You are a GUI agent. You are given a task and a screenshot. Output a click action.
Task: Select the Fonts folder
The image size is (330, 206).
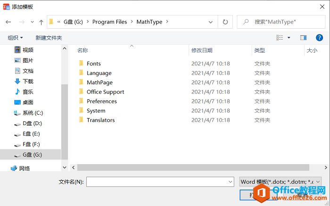(x=94, y=63)
